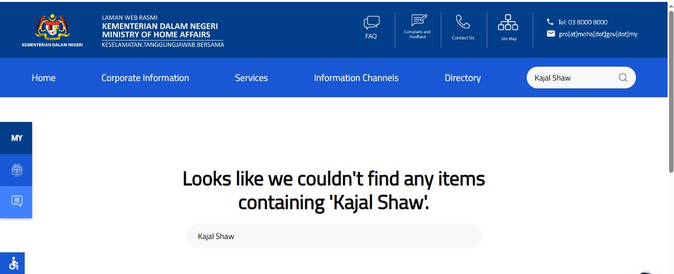Click the sidebar online services monitor icon
674x274 pixels.
tap(17, 170)
